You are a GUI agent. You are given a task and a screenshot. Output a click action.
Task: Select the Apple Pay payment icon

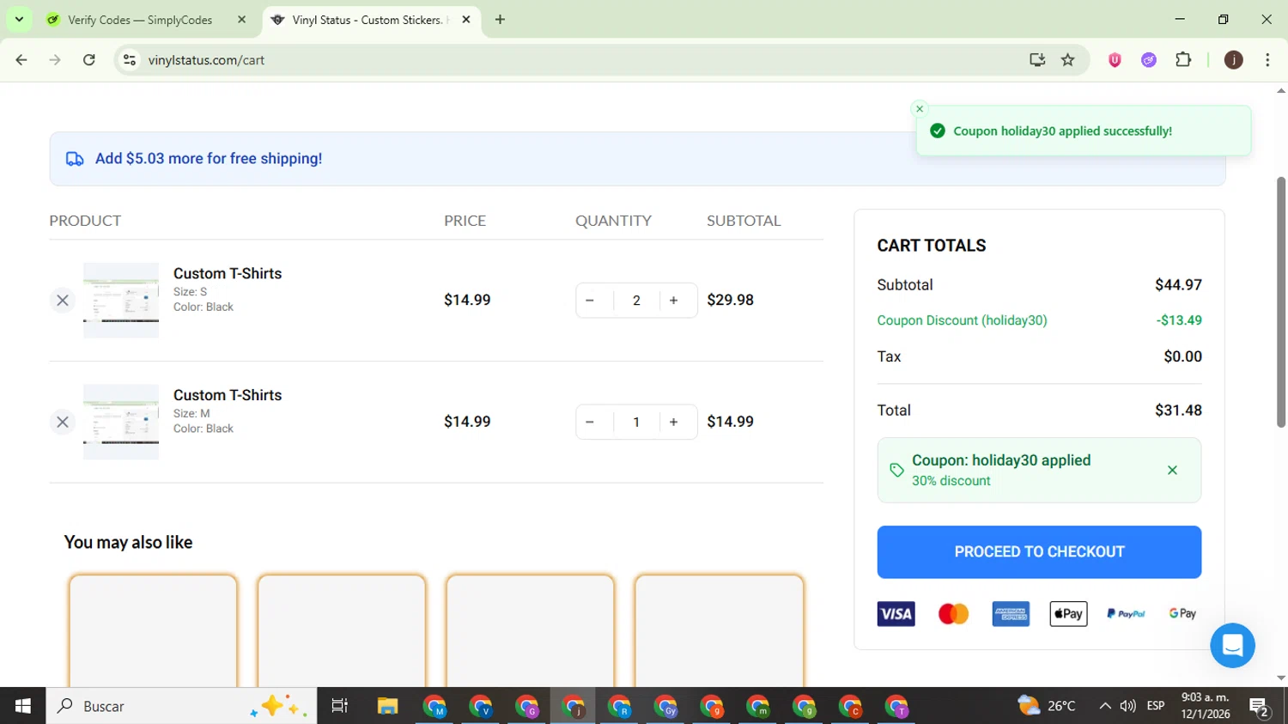(1068, 614)
